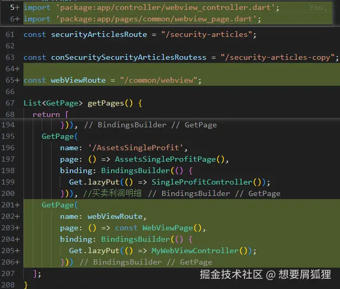This screenshot has height=289, width=340.
Task: Click the //买卖利润明细 comment
Action: [112, 193]
